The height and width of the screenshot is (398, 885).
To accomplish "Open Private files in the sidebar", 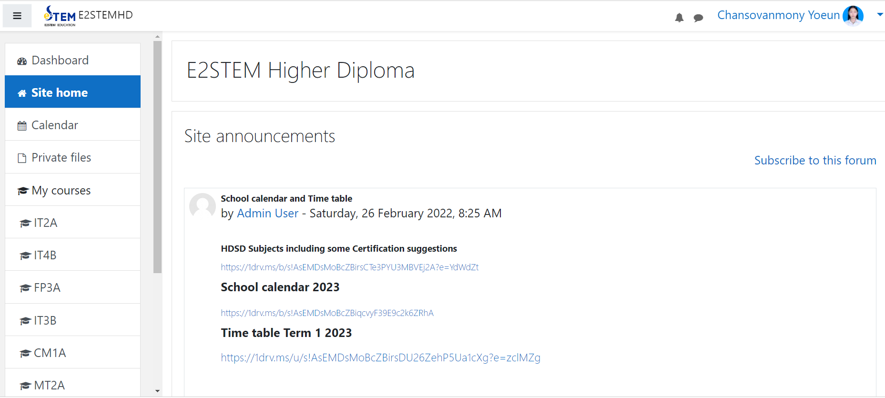I will (61, 157).
